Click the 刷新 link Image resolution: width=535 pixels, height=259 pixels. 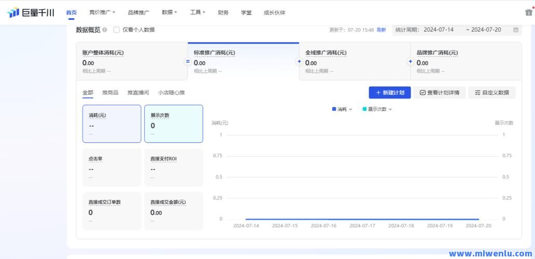pyautogui.click(x=381, y=30)
